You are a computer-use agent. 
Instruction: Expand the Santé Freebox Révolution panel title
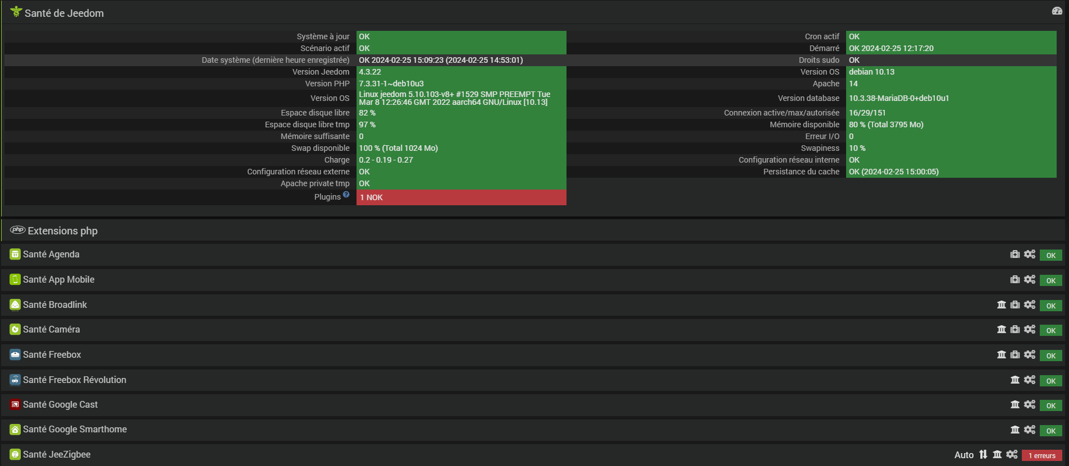75,380
